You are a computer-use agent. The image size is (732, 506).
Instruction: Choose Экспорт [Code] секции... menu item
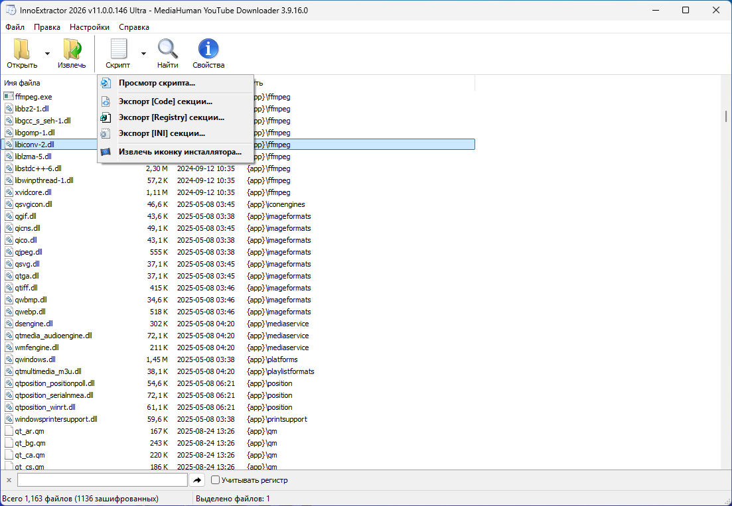tap(175, 101)
